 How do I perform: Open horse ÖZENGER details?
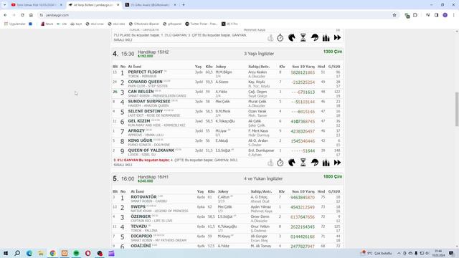tap(141, 216)
